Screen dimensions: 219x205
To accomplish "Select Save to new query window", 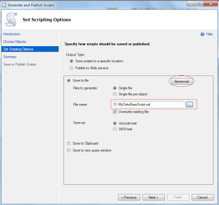I will (69, 151).
